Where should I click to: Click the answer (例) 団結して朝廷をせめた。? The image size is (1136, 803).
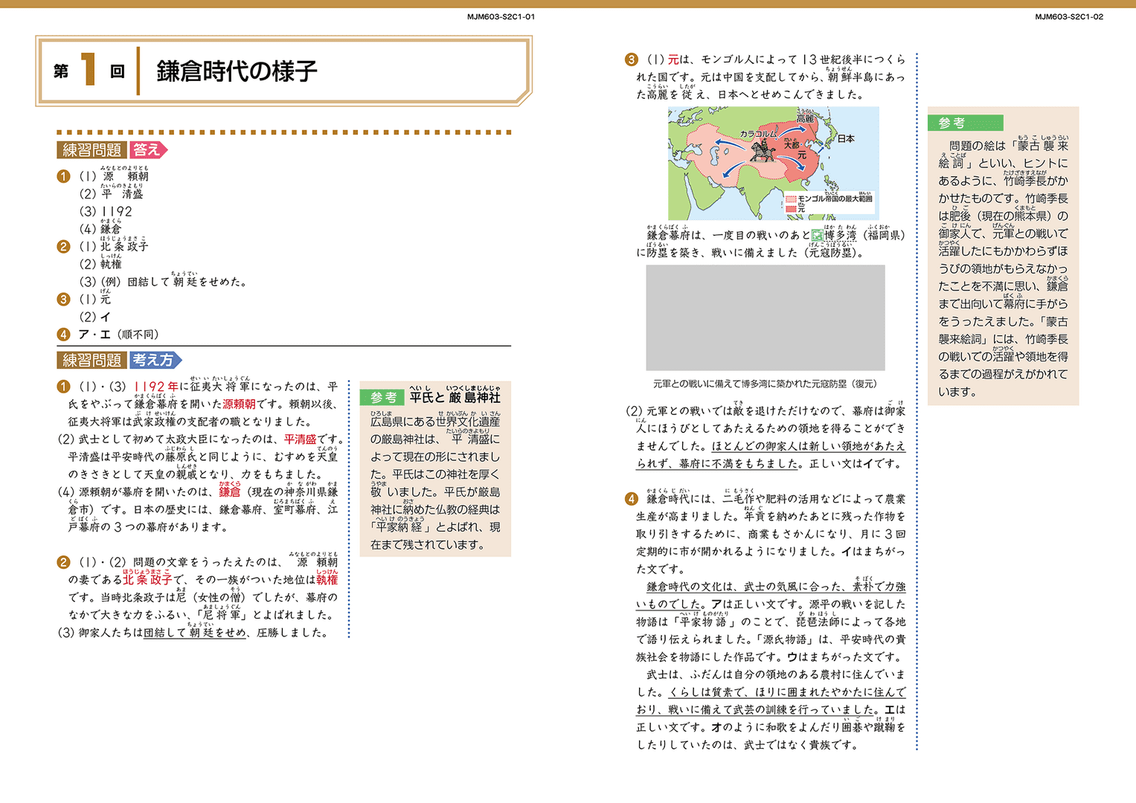[173, 282]
